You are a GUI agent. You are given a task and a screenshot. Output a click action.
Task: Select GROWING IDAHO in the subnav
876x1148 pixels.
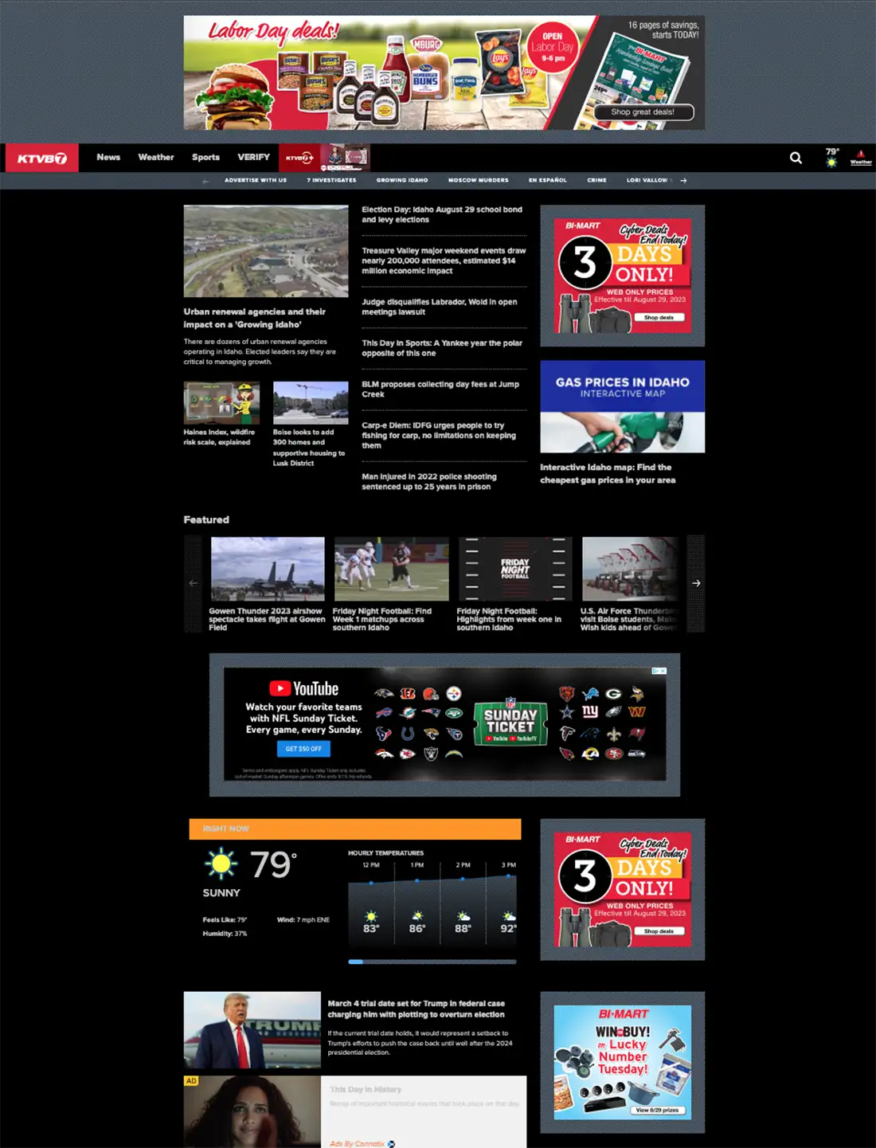tap(402, 180)
